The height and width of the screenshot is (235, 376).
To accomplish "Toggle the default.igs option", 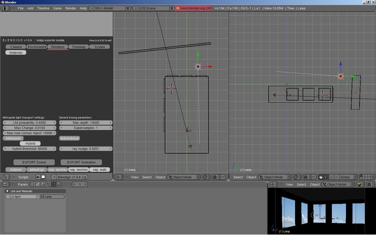I will tap(37, 169).
